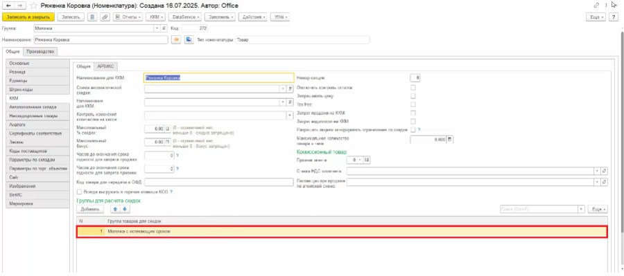This screenshot has height=276, width=624.
Task: Expand the Группа field dropdown arrow
Action: (158, 28)
